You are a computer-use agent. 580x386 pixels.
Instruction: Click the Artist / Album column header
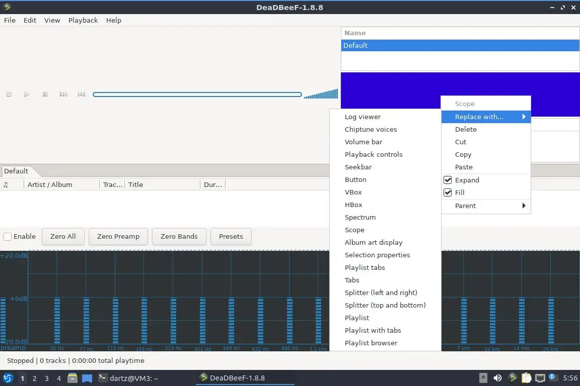tap(61, 184)
